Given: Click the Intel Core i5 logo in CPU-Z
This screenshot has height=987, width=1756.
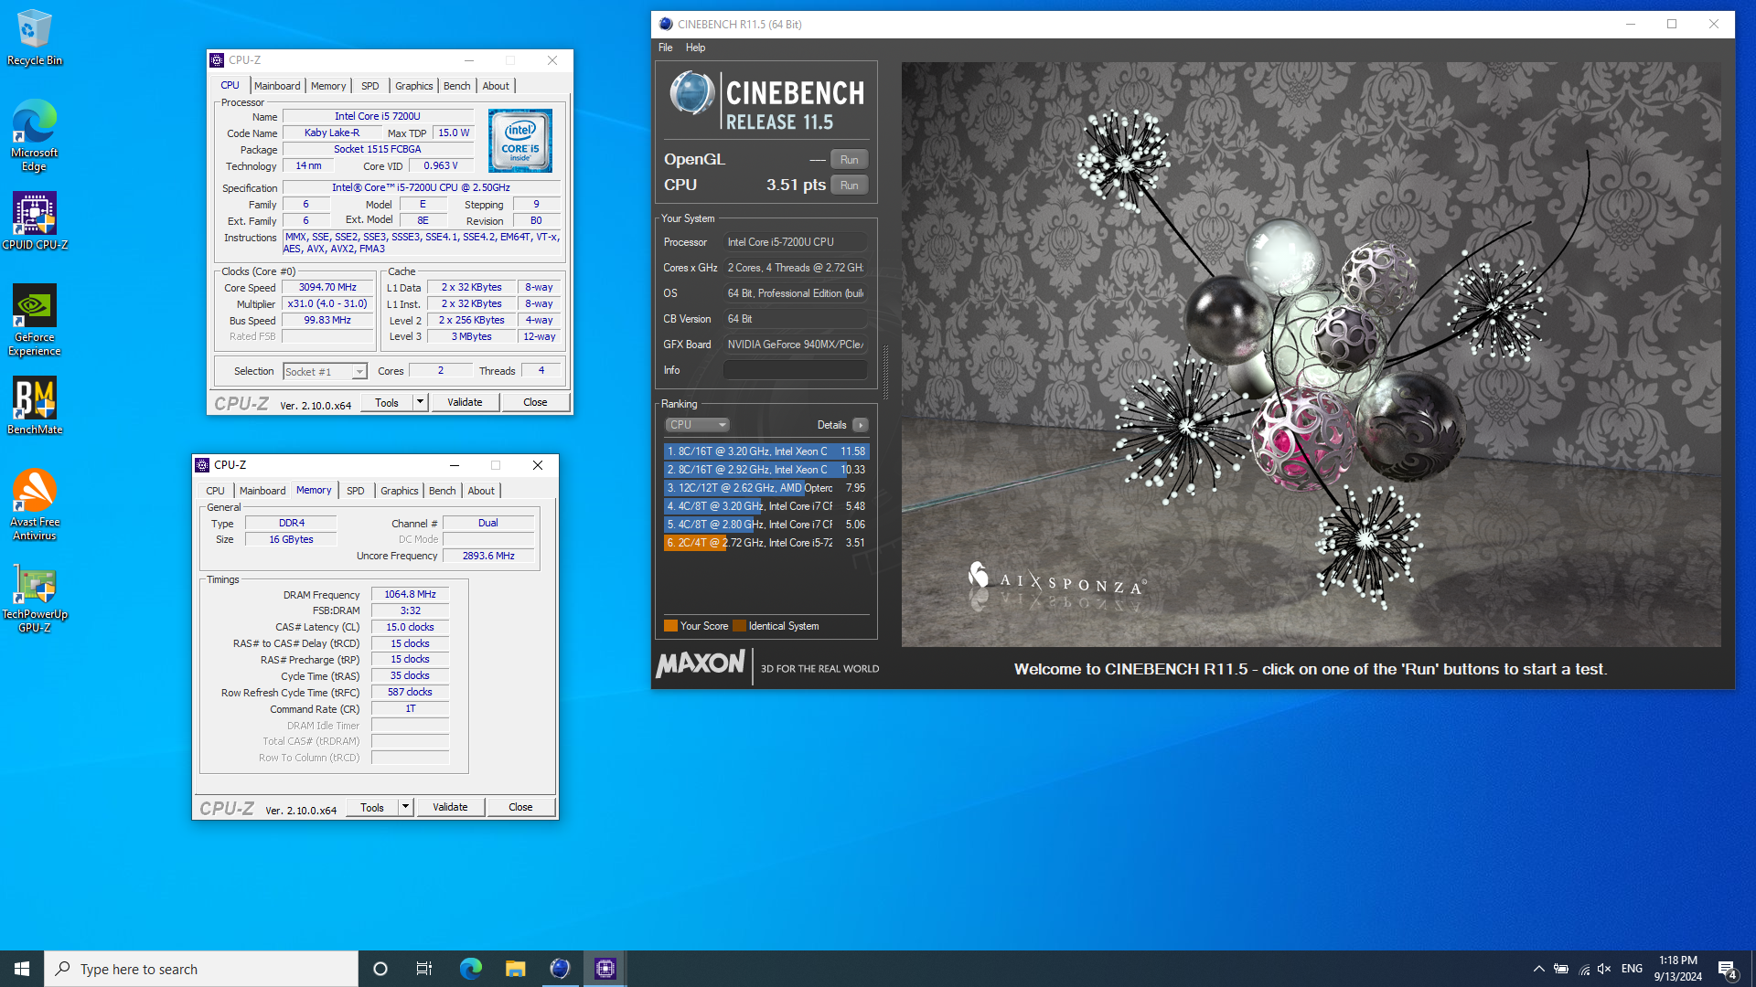Looking at the screenshot, I should point(520,141).
